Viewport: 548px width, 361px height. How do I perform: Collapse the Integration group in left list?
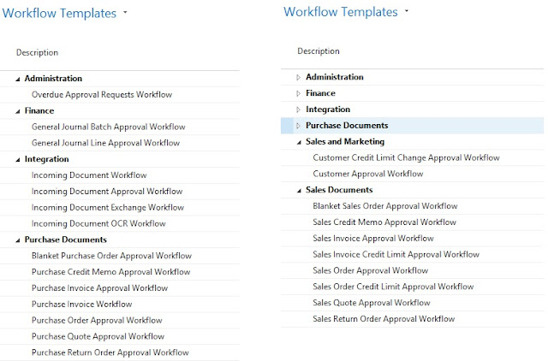[x=18, y=159]
